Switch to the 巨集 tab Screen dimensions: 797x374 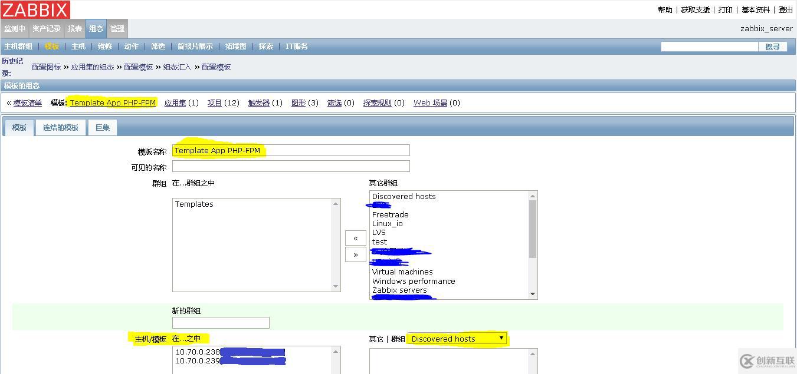102,127
